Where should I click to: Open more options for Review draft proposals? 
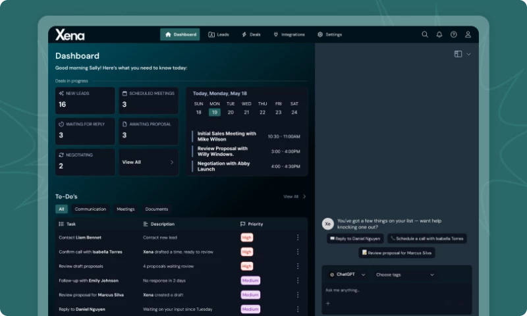(x=298, y=267)
